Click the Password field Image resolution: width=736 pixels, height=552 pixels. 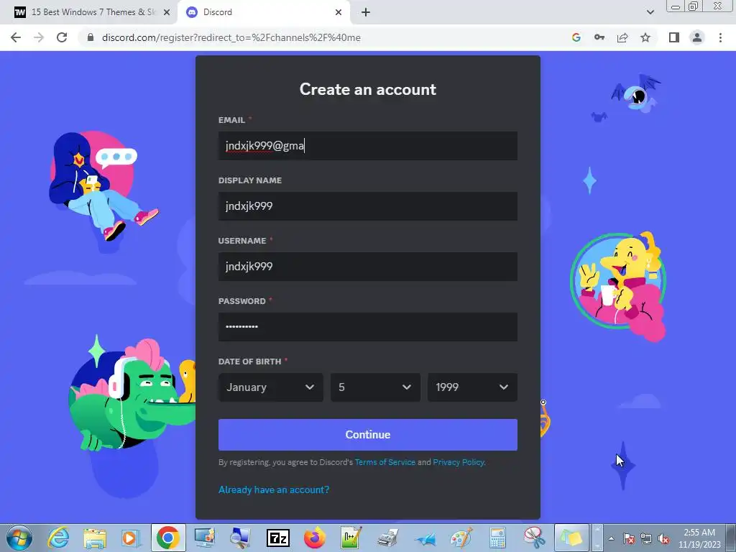click(367, 327)
